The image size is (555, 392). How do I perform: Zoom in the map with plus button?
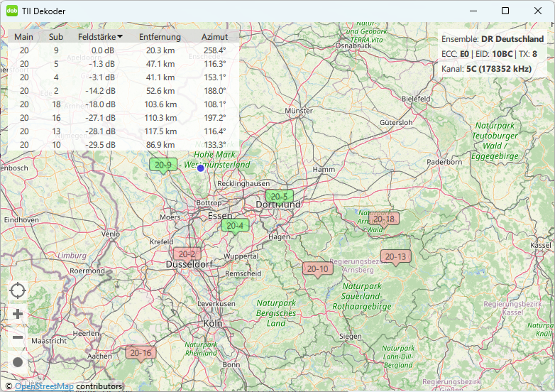(x=18, y=314)
